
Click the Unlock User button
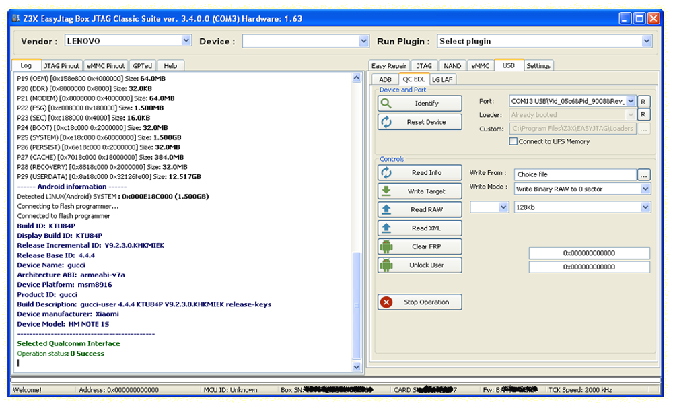(420, 265)
